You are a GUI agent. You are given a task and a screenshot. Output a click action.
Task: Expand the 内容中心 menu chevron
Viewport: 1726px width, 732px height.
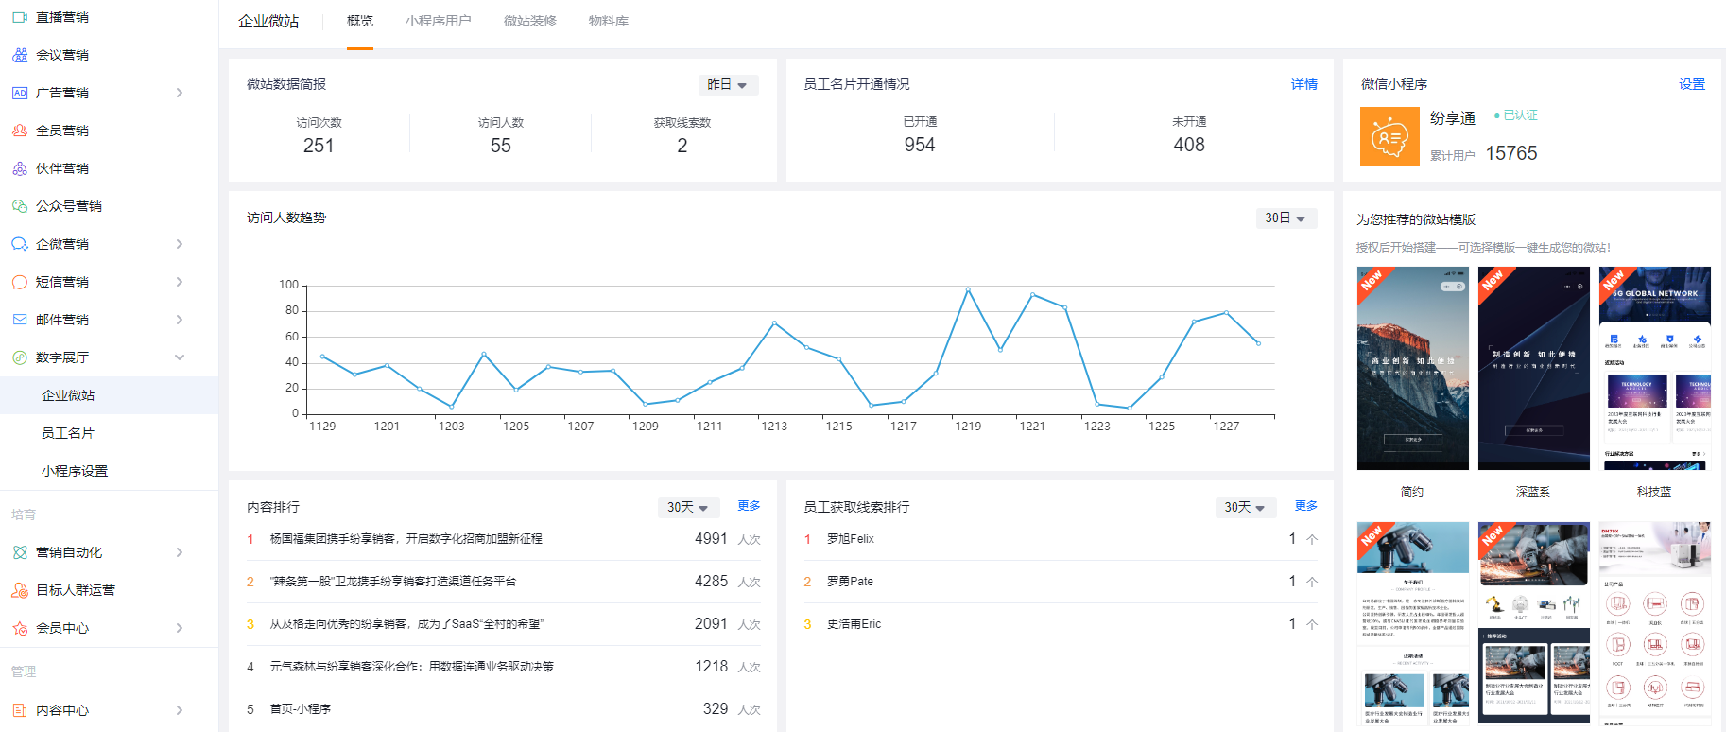[x=180, y=710]
